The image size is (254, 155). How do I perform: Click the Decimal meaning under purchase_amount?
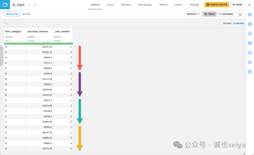[31, 41]
